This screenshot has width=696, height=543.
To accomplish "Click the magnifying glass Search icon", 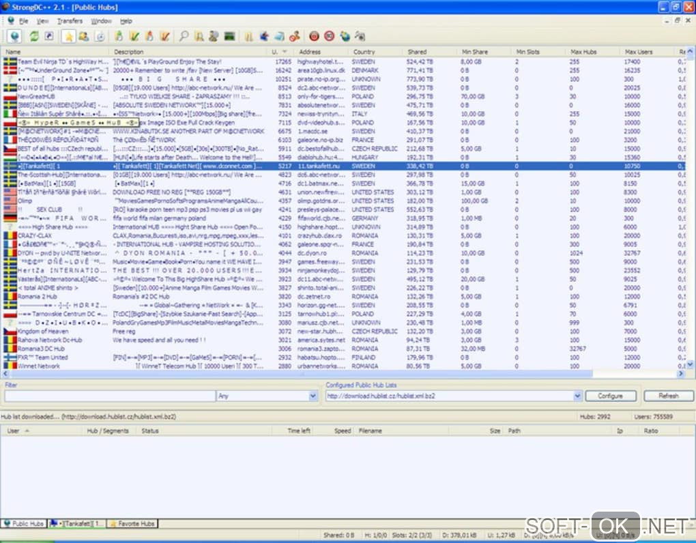I will click(x=183, y=36).
